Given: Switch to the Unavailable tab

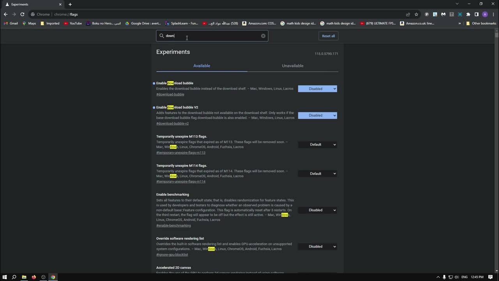Looking at the screenshot, I should tap(292, 66).
